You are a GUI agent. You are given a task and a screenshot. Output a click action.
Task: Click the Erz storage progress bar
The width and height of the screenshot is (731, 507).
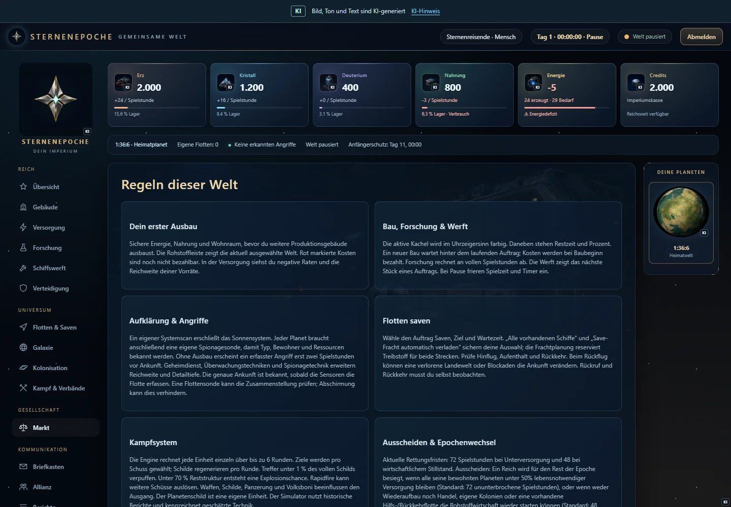(x=157, y=107)
